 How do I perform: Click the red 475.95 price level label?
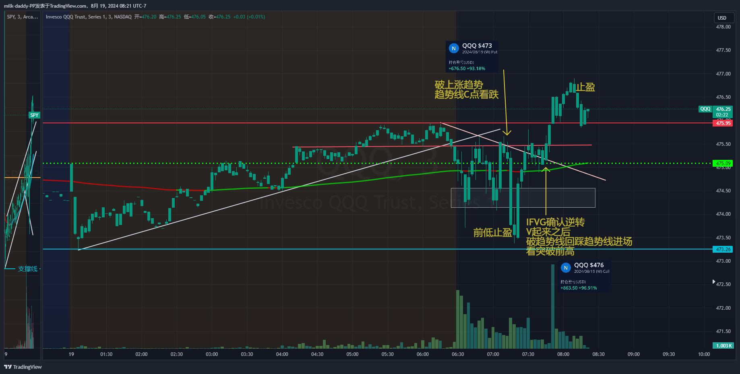point(723,123)
